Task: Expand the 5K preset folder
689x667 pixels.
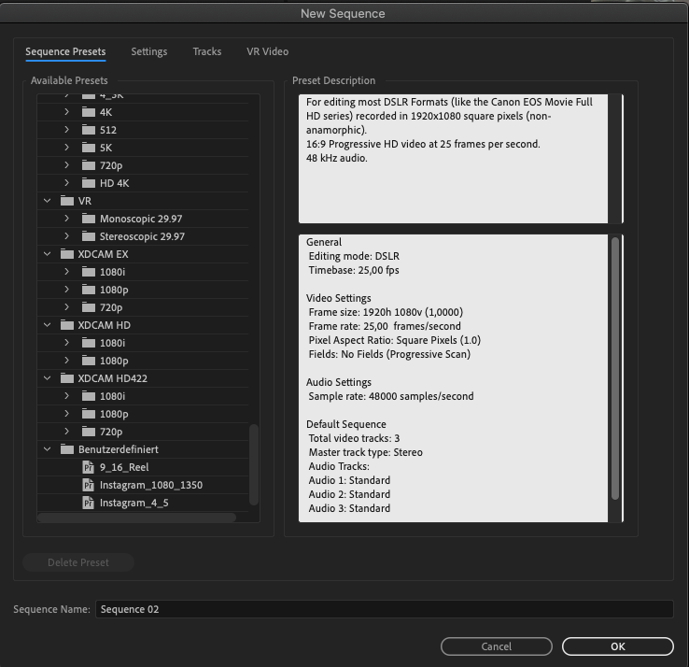Action: coord(66,148)
